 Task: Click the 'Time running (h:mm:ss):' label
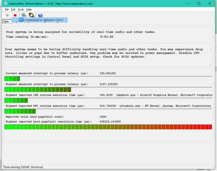point(27,37)
